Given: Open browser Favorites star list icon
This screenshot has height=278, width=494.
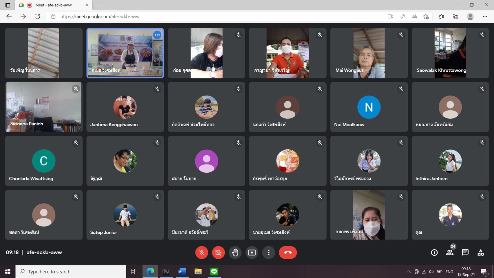Looking at the screenshot, I should coord(441,17).
